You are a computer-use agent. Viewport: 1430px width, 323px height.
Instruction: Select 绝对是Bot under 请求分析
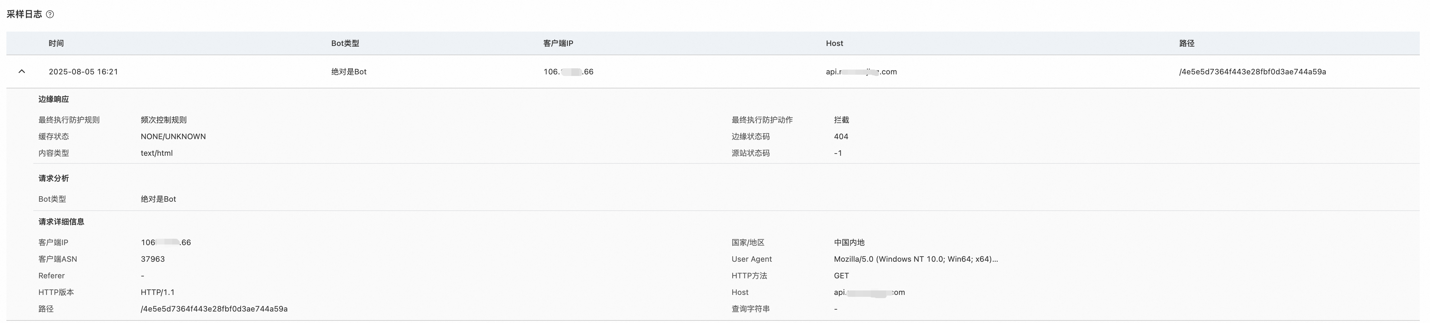(x=158, y=199)
